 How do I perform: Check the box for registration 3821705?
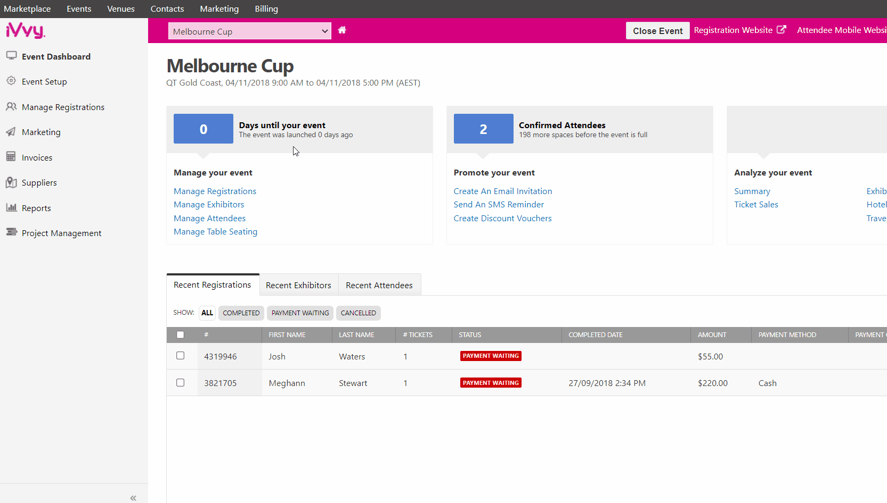pos(181,382)
